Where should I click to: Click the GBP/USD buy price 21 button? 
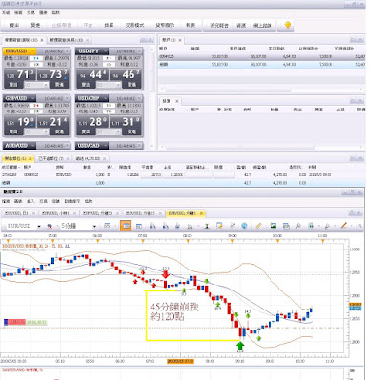pos(52,122)
